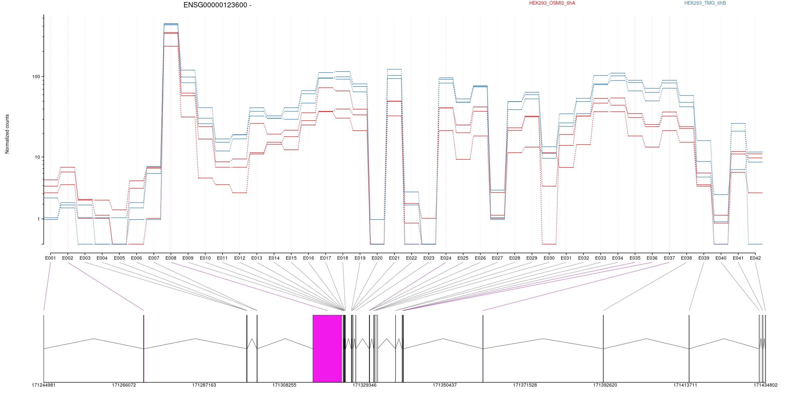Click the y-axis tick value 100
The image size is (802, 401).
tap(36, 77)
